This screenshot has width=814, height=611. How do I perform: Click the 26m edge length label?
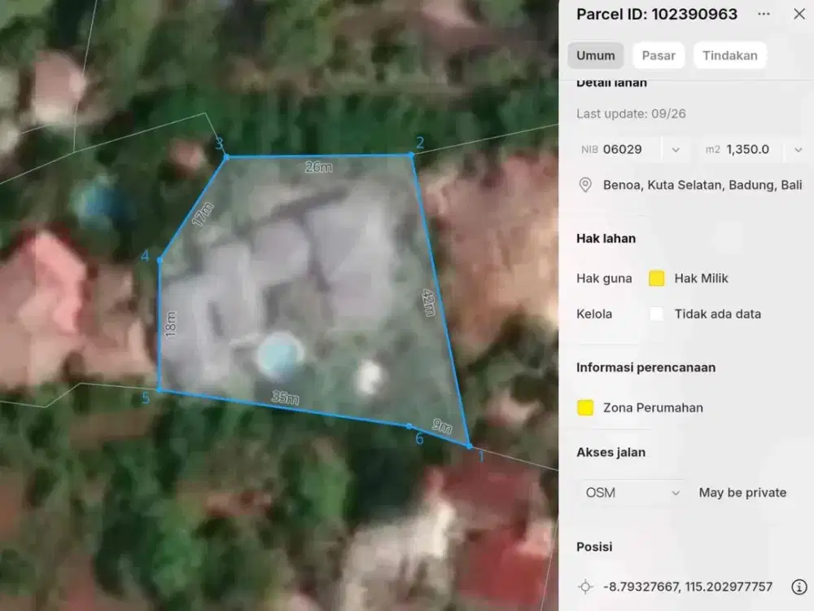point(319,167)
